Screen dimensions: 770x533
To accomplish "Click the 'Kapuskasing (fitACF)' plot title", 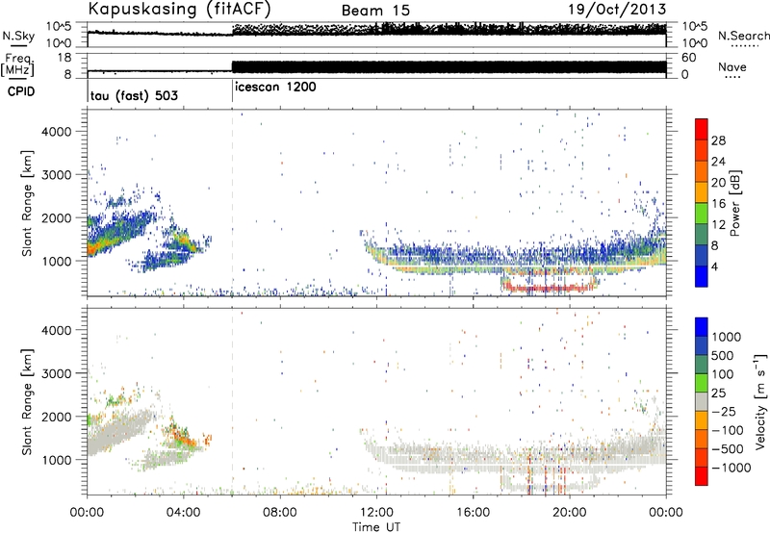I will 179,10.
